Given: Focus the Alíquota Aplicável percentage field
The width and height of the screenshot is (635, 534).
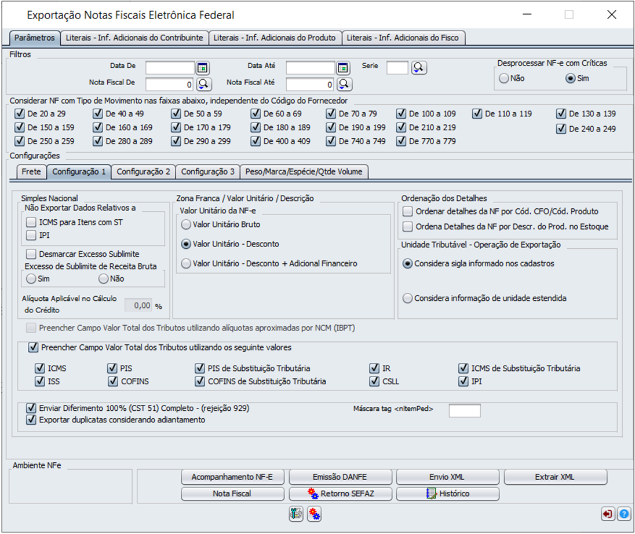Looking at the screenshot, I should 138,305.
